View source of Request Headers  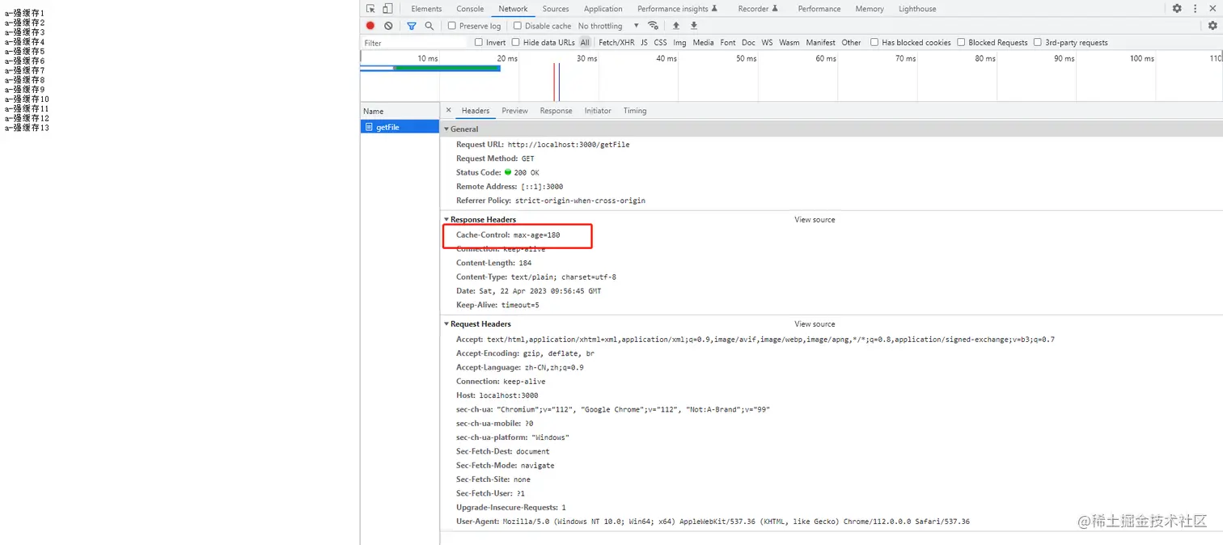pos(815,324)
